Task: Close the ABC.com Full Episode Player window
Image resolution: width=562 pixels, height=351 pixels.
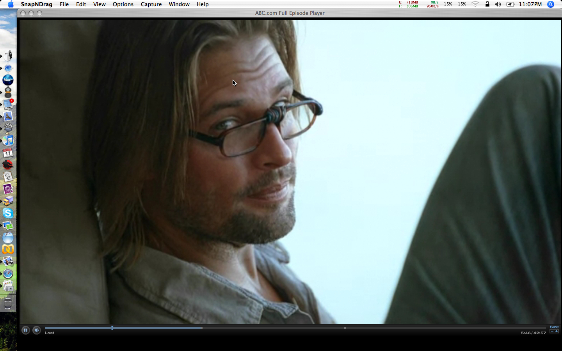Action: tap(23, 13)
